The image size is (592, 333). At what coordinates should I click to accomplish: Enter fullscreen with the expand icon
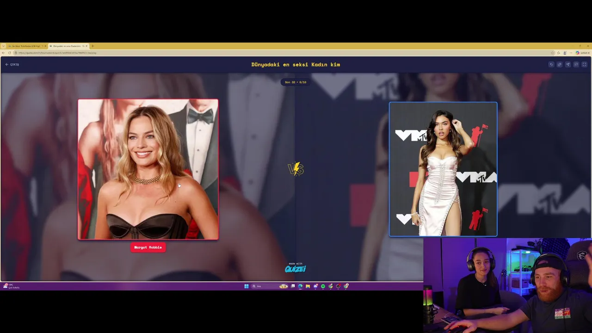pos(584,64)
